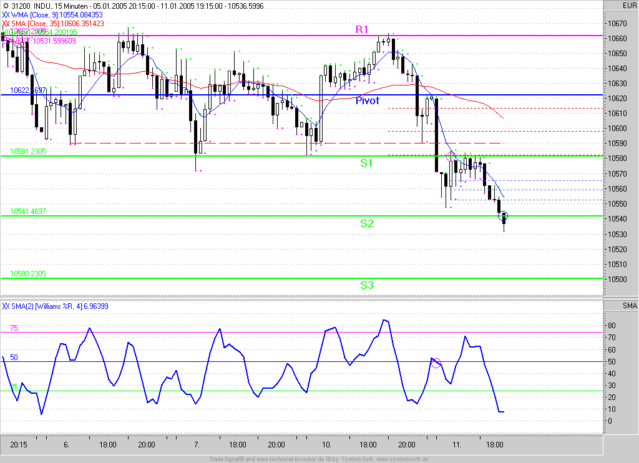Click the R1 resistance label
The width and height of the screenshot is (639, 463).
tap(363, 29)
